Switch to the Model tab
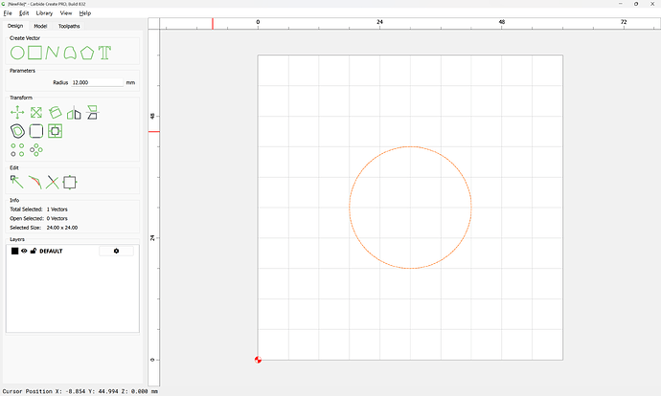 (x=40, y=26)
